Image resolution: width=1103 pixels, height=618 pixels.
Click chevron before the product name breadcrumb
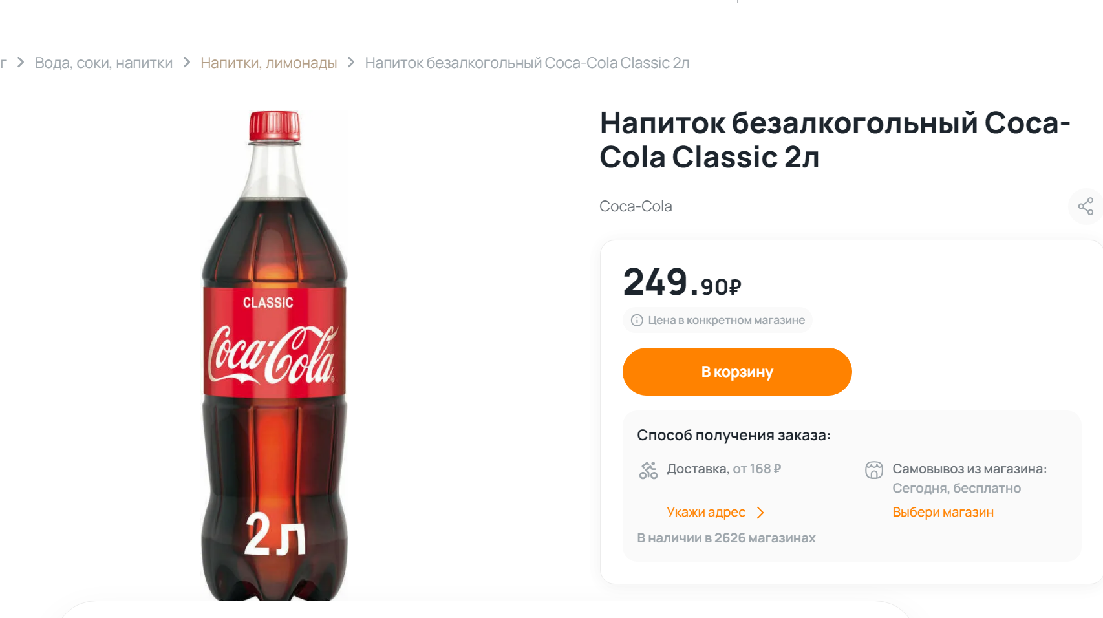351,63
